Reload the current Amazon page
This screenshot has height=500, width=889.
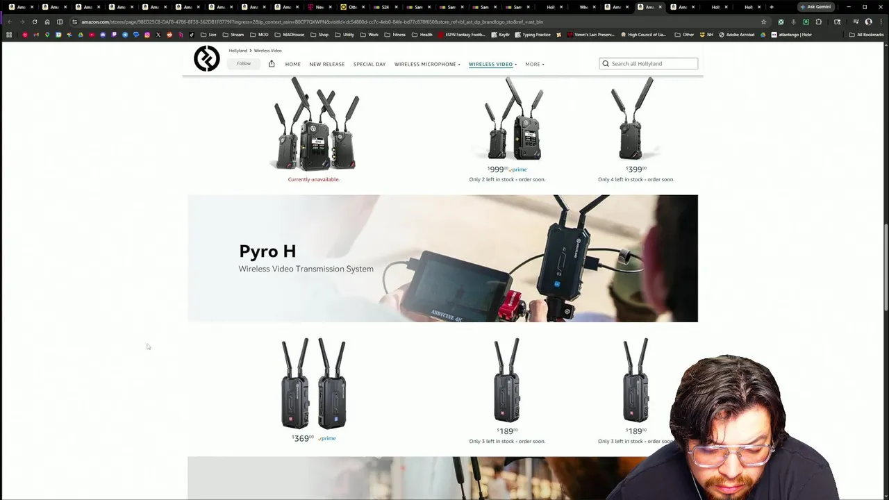[x=35, y=22]
